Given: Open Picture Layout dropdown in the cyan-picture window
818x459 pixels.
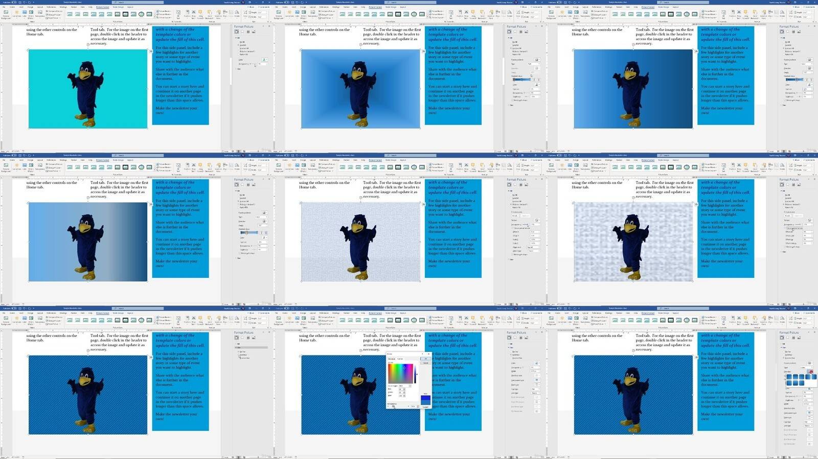Looking at the screenshot, I should (164, 17).
